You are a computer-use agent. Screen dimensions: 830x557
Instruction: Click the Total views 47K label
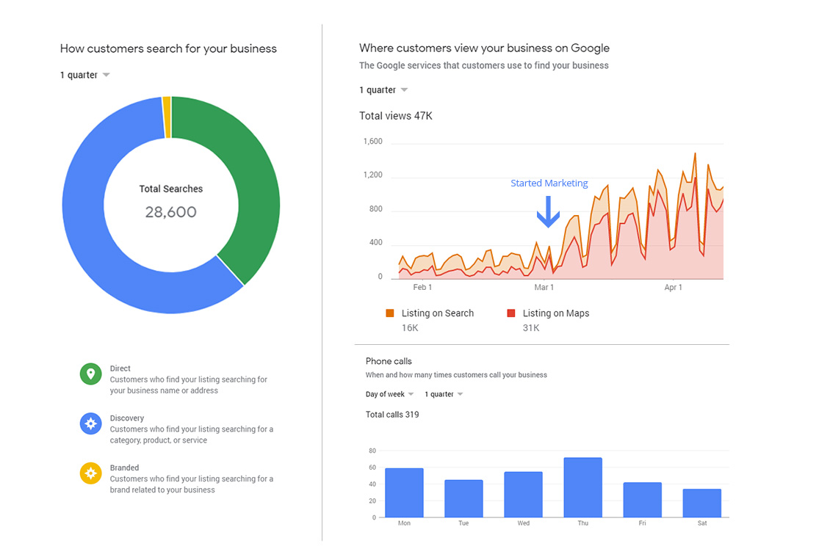396,115
